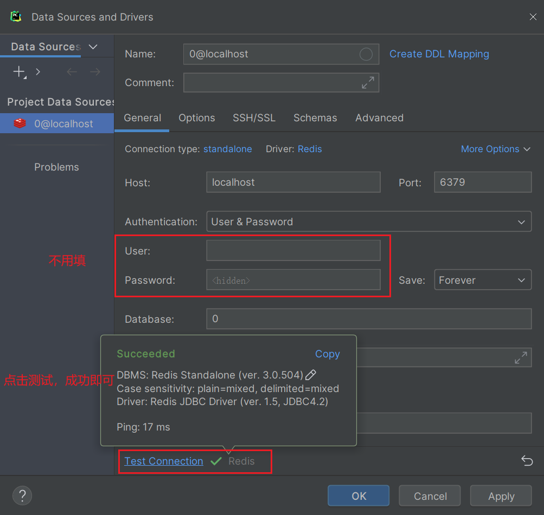Go back with left arrow icon
This screenshot has height=515, width=544.
click(x=72, y=71)
